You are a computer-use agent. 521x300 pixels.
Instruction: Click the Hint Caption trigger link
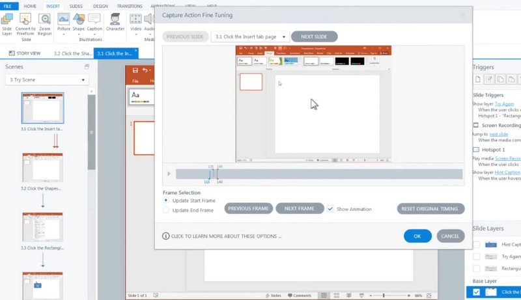507,172
